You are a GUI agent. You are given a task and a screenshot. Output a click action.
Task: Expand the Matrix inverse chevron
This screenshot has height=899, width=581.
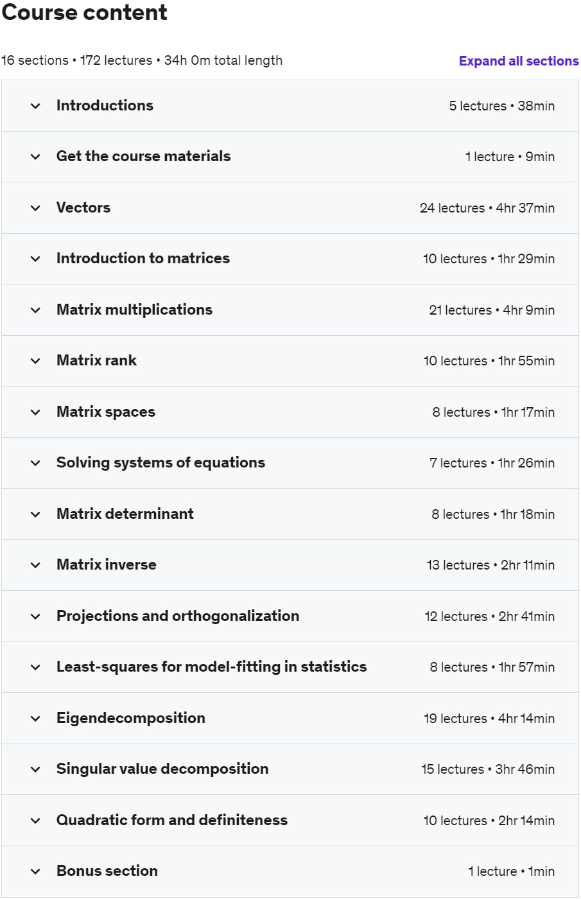[35, 565]
